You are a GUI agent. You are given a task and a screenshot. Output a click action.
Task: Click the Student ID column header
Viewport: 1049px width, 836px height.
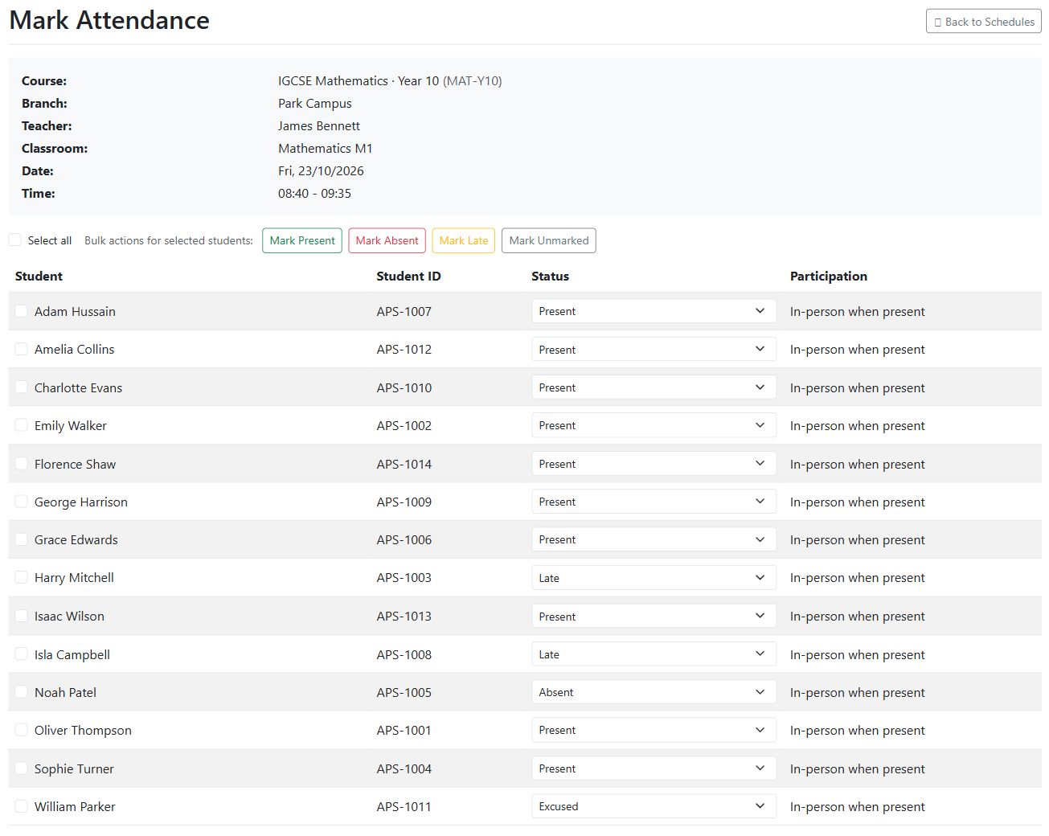point(408,276)
